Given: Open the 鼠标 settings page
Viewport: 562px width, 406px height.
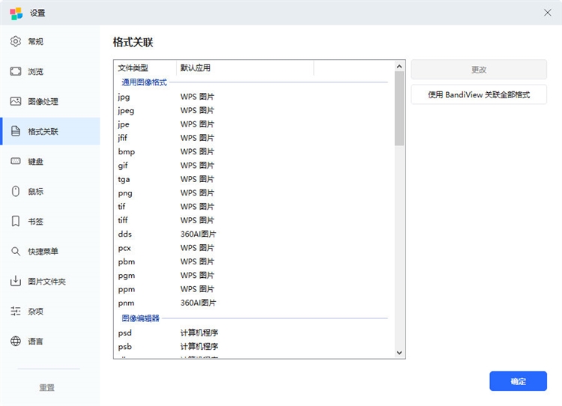Looking at the screenshot, I should point(50,191).
